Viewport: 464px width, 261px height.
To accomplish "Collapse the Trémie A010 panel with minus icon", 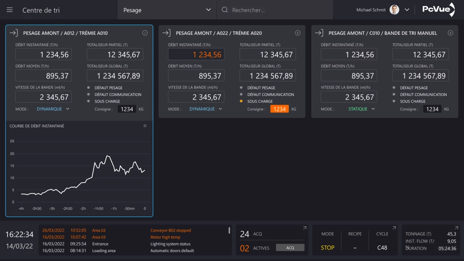I will pyautogui.click(x=145, y=33).
